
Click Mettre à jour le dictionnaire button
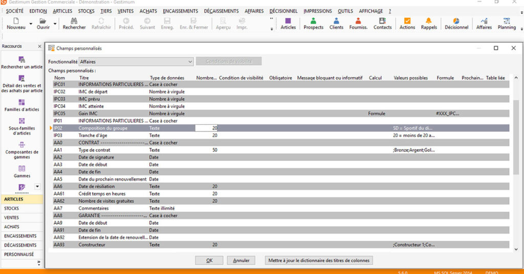coord(319,260)
